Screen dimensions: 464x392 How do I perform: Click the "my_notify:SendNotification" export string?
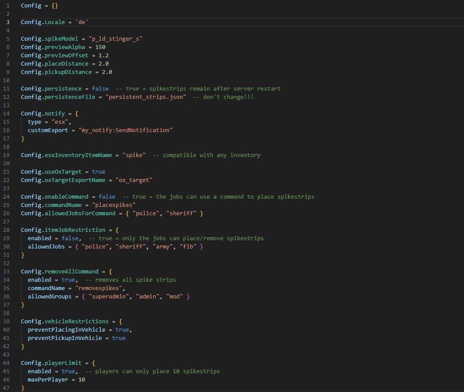tap(126, 130)
